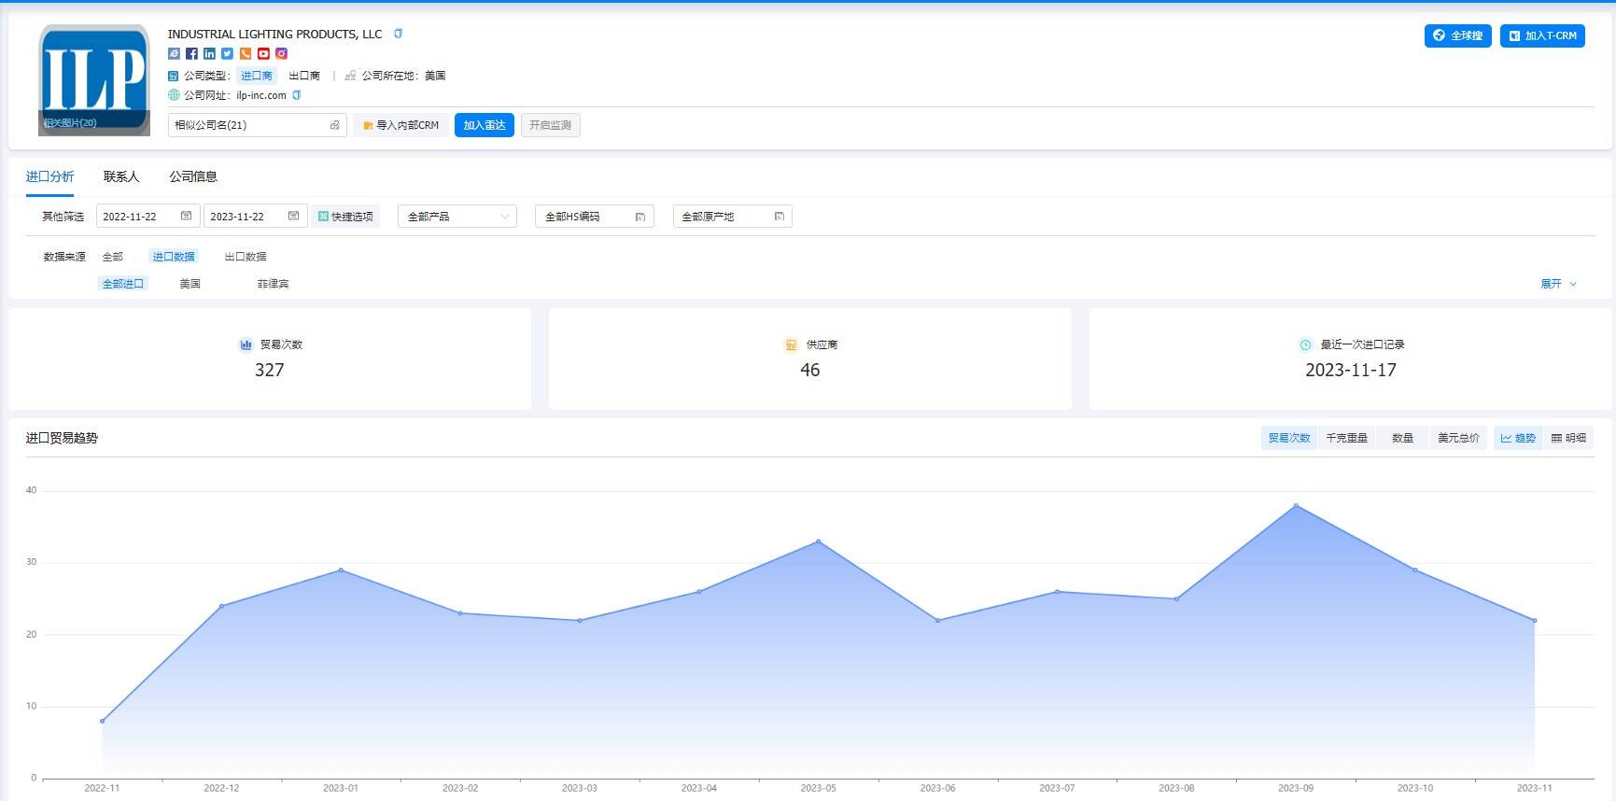Select 全部 data source option
The width and height of the screenshot is (1616, 801).
[112, 257]
